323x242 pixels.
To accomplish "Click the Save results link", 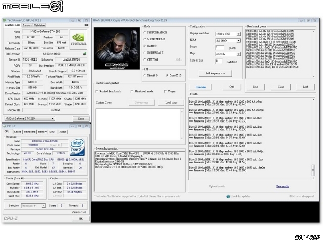I will pyautogui.click(x=282, y=186).
